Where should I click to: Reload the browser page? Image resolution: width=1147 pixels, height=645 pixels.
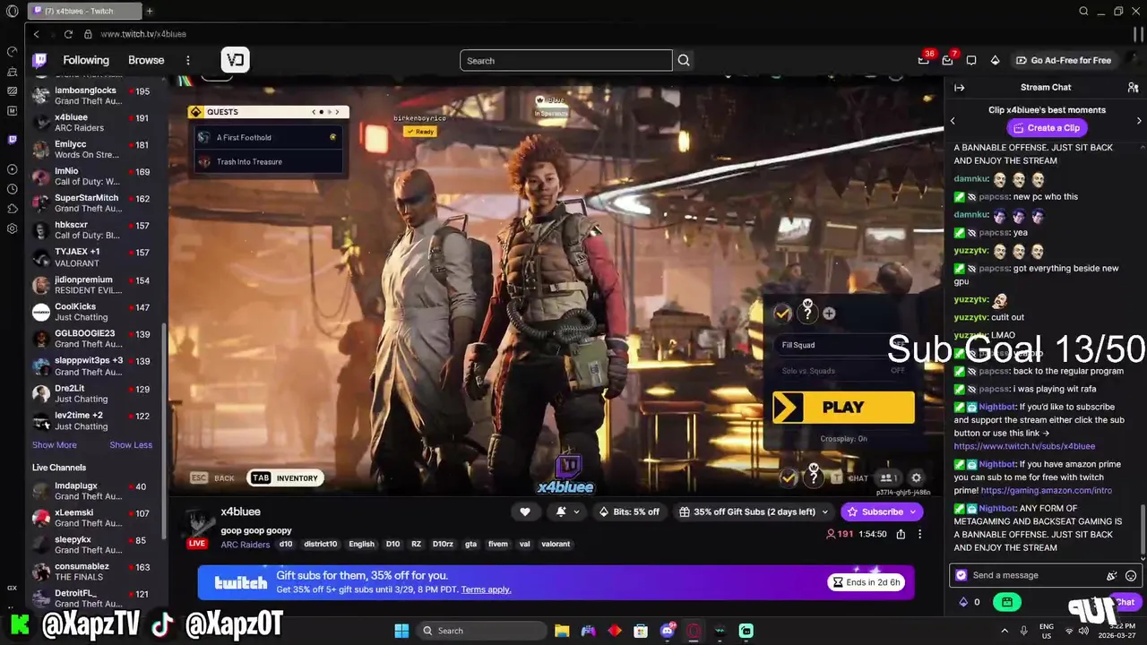68,34
